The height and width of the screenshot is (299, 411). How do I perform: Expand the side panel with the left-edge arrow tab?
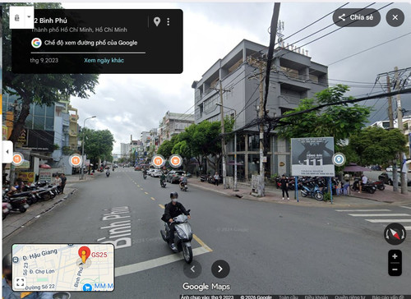coord(7,151)
